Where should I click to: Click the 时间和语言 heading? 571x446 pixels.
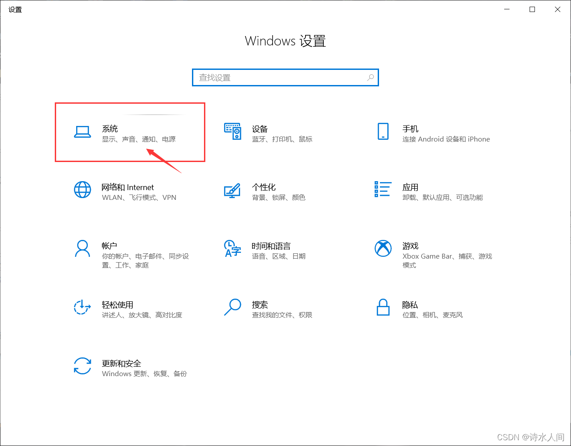click(271, 246)
